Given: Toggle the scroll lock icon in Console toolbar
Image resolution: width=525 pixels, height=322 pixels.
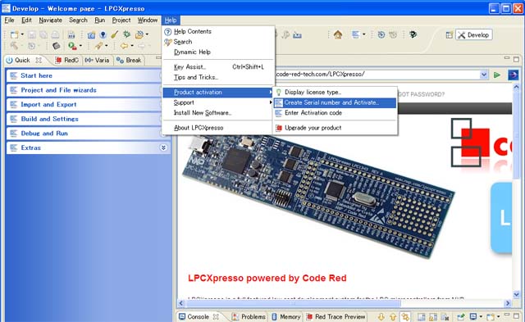Looking at the screenshot, I should 433,316.
